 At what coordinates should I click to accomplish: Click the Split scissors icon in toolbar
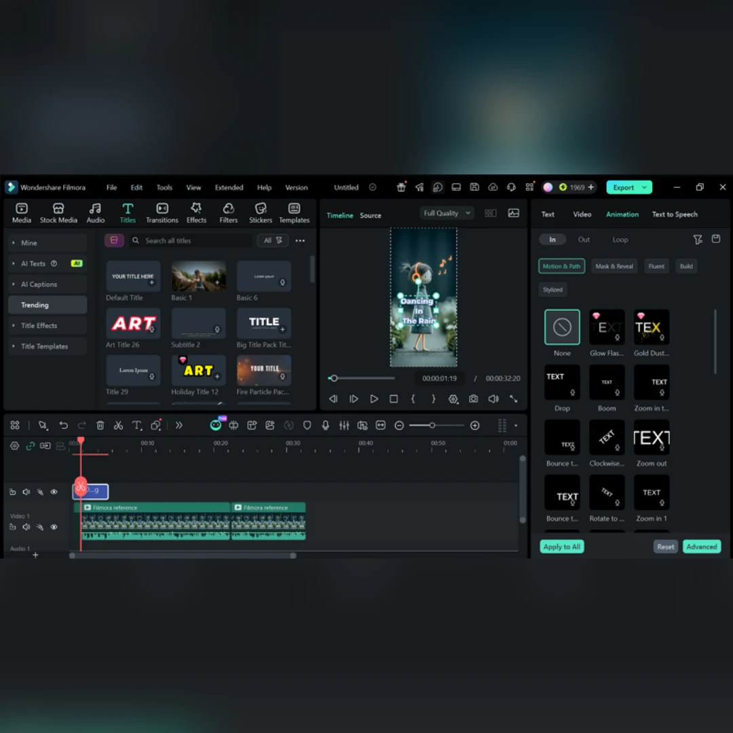(x=118, y=425)
